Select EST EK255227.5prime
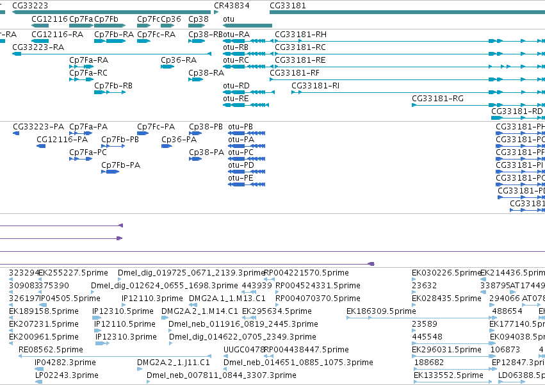Viewport: 545px width, 385px height. [40, 279]
